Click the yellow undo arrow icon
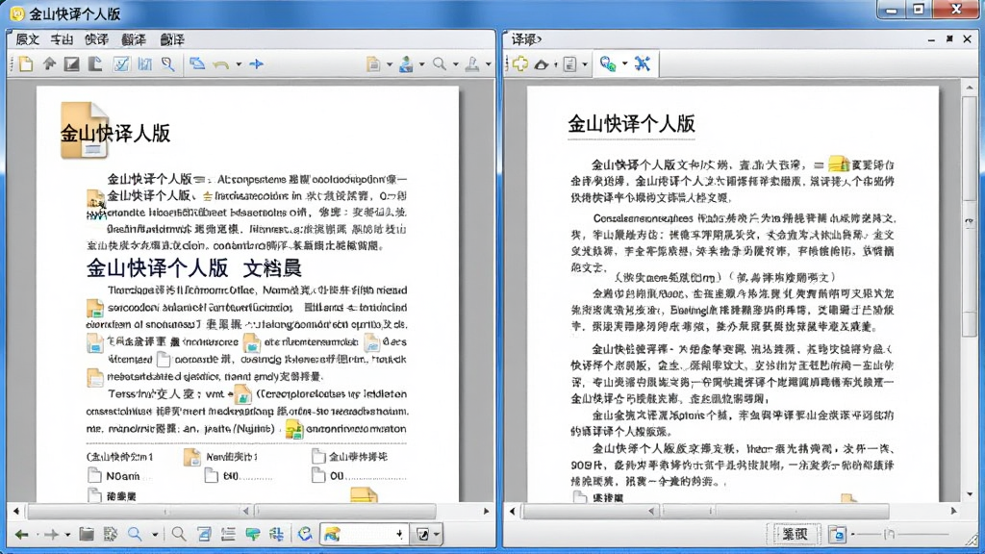 coord(220,64)
